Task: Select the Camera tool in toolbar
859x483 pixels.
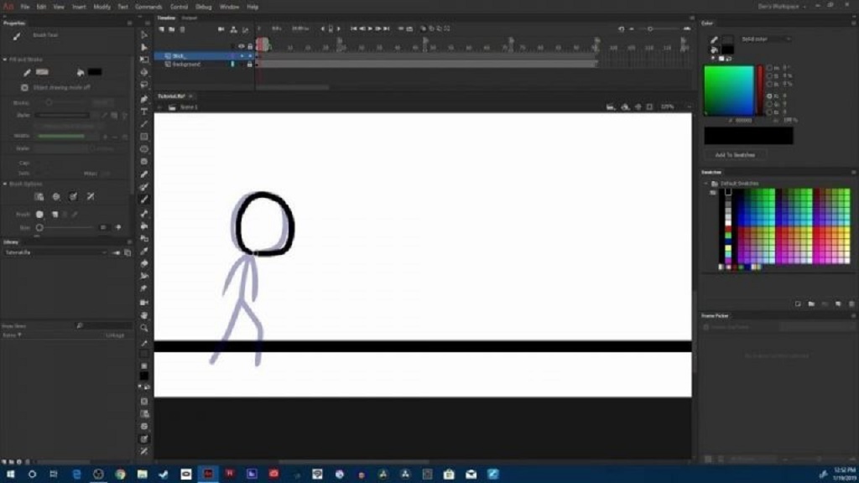Action: [x=144, y=302]
